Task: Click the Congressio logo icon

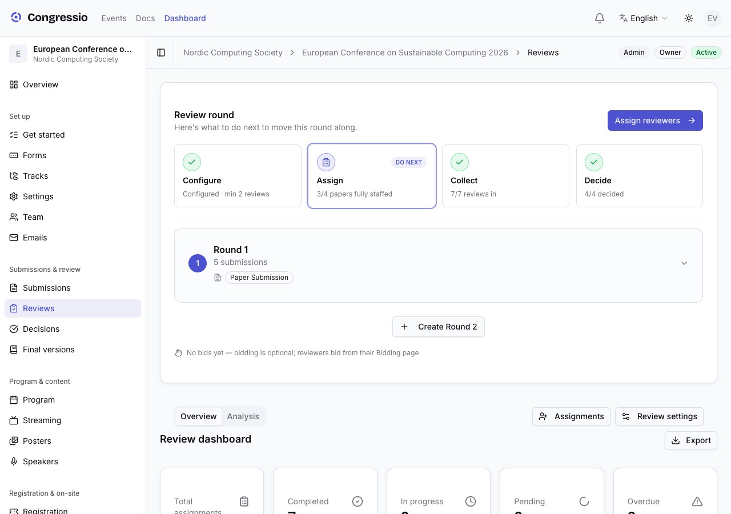Action: pos(16,18)
